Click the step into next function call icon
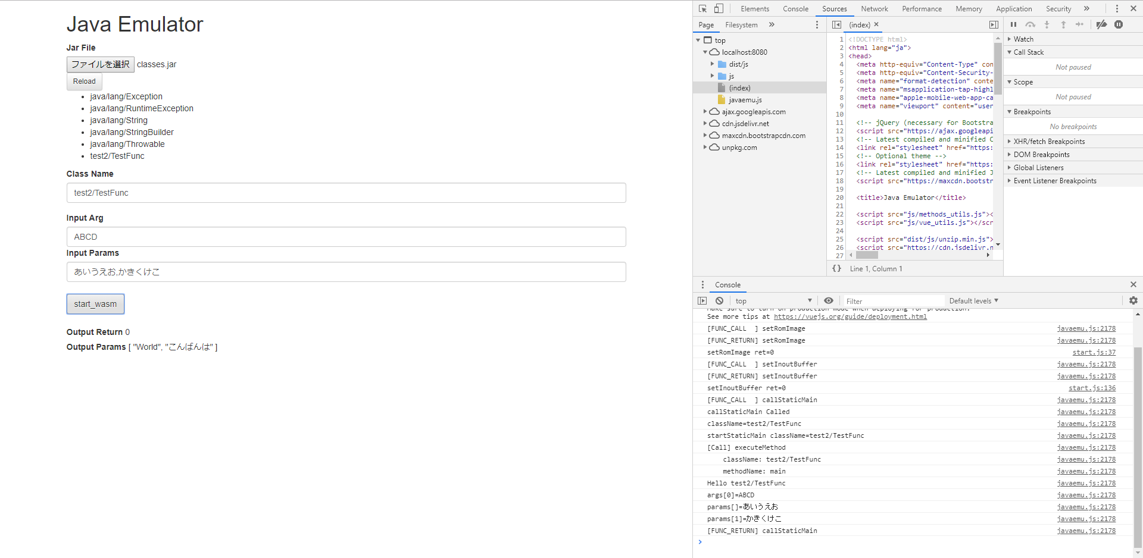The width and height of the screenshot is (1143, 558). tap(1047, 24)
